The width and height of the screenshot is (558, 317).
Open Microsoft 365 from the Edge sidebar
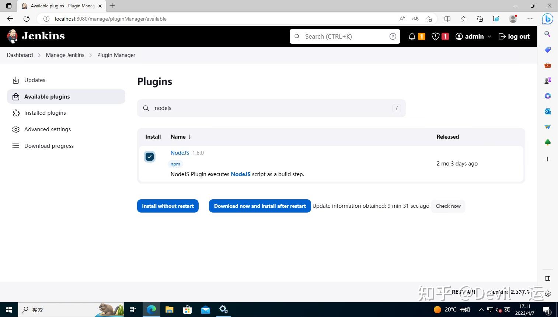[547, 96]
